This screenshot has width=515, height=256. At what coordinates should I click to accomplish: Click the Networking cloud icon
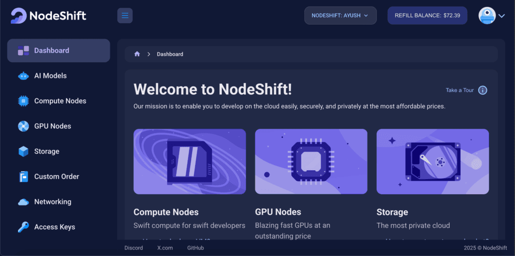[23, 202]
